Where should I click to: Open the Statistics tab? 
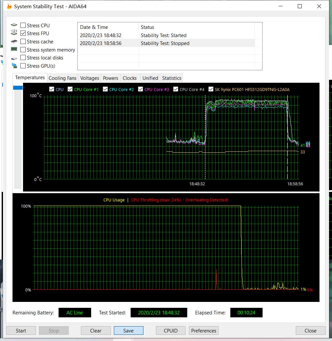[172, 78]
